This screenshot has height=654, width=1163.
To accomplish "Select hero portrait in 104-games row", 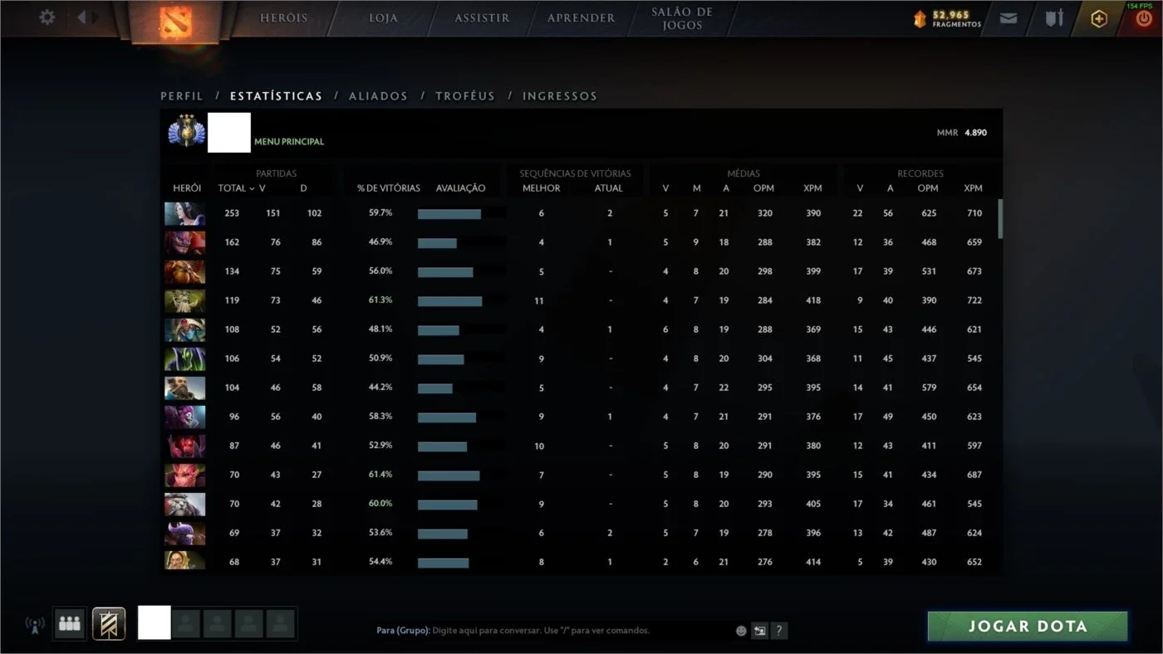I will click(x=184, y=388).
